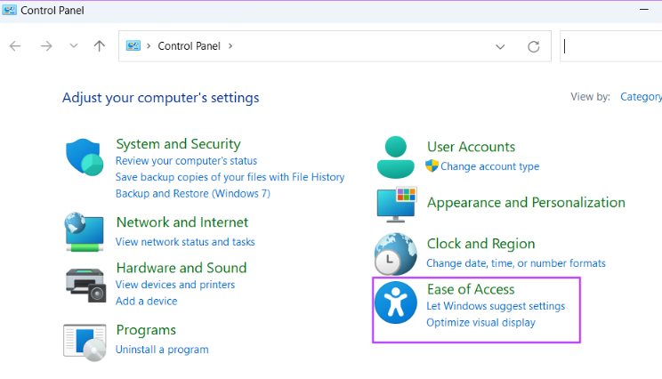Screen dimensions: 662x379
Task: Open User Accounts person icon
Action: coord(396,157)
